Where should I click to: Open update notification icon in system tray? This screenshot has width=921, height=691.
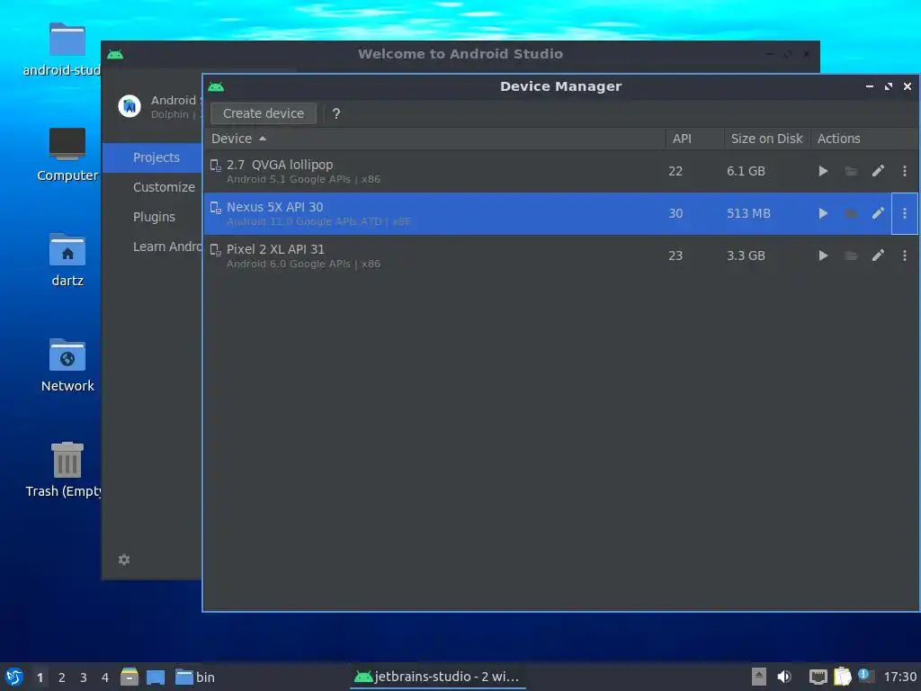pyautogui.click(x=866, y=676)
